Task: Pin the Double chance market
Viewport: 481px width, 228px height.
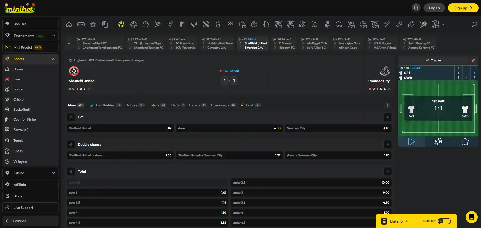Action: pyautogui.click(x=71, y=144)
